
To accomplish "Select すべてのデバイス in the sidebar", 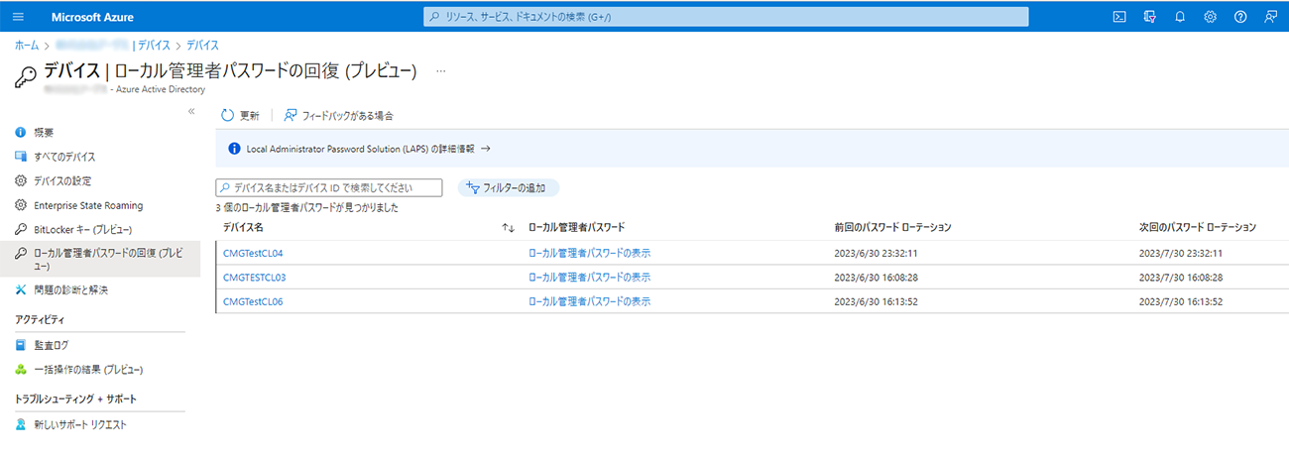I will pyautogui.click(x=64, y=157).
